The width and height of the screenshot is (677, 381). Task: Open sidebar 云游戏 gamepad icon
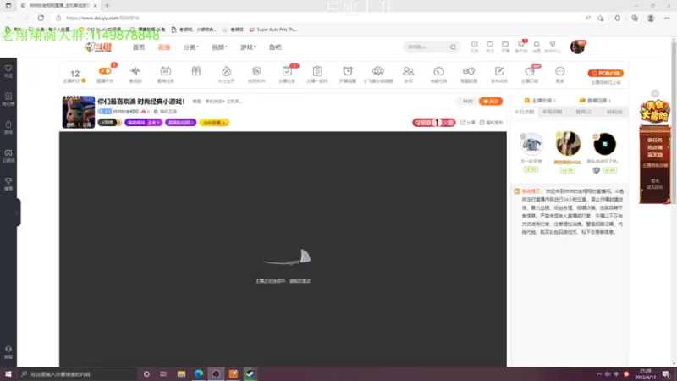pos(8,156)
